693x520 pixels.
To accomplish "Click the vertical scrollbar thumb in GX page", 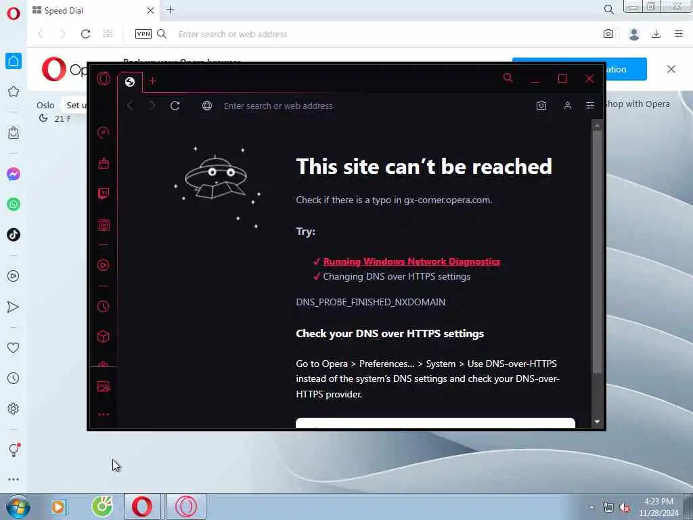I will click(597, 252).
